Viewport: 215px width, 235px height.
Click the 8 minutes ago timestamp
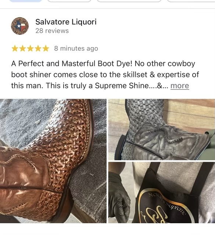(76, 48)
